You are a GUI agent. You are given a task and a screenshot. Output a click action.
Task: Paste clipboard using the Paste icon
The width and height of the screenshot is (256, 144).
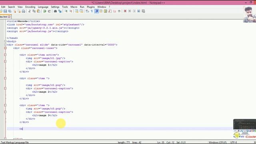tap(38, 11)
